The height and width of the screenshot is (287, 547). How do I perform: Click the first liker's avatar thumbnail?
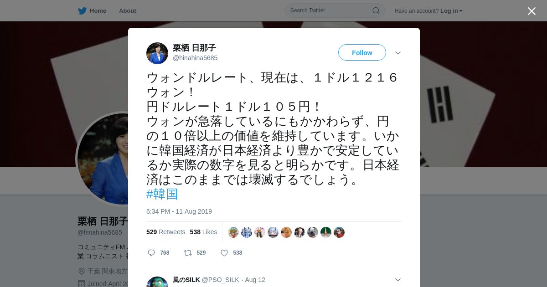click(x=233, y=232)
